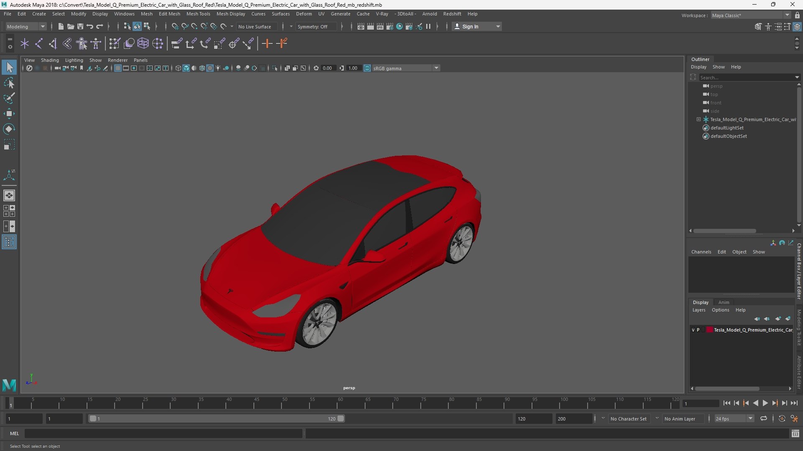Go to start of playback range
803x451 pixels.
tap(726, 403)
